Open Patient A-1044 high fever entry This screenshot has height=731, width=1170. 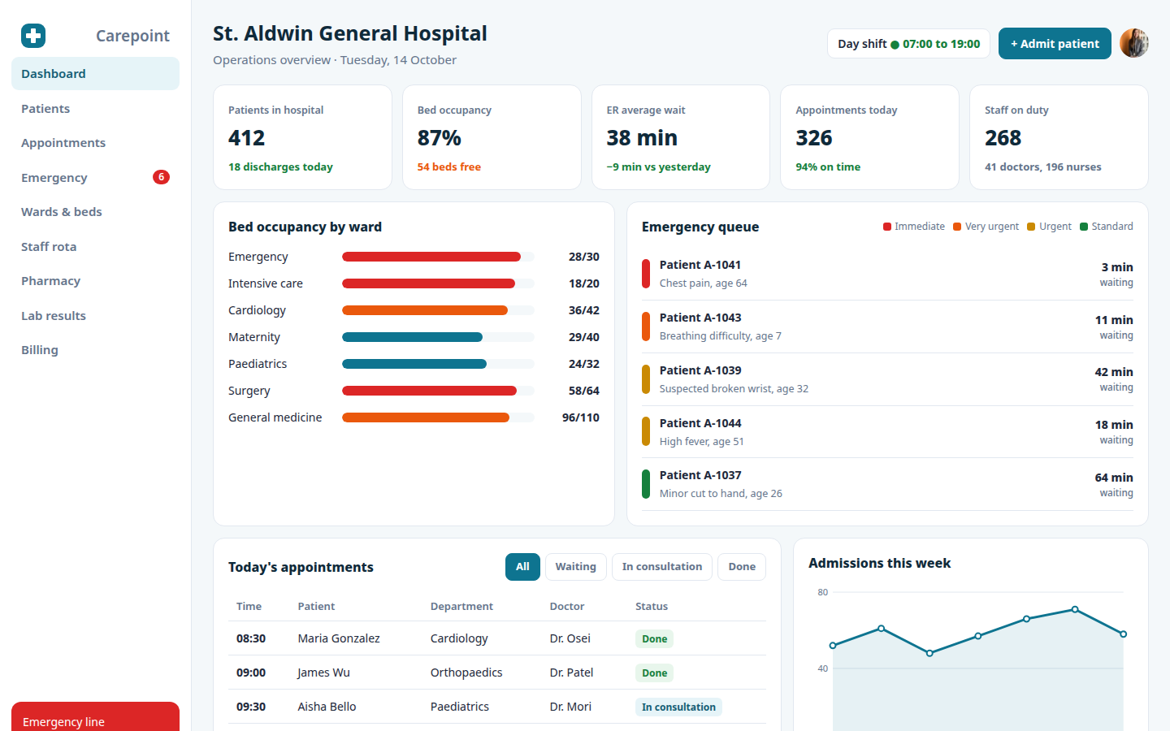(x=887, y=432)
